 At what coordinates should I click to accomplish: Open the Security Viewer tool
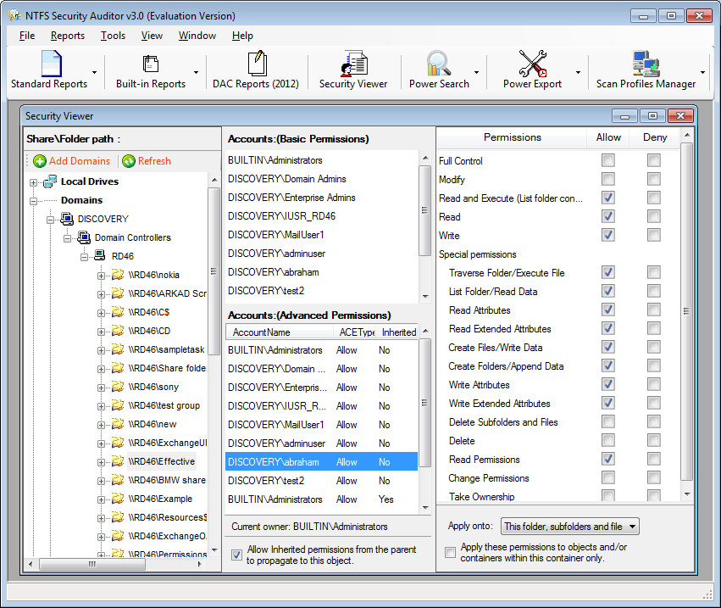[x=353, y=70]
